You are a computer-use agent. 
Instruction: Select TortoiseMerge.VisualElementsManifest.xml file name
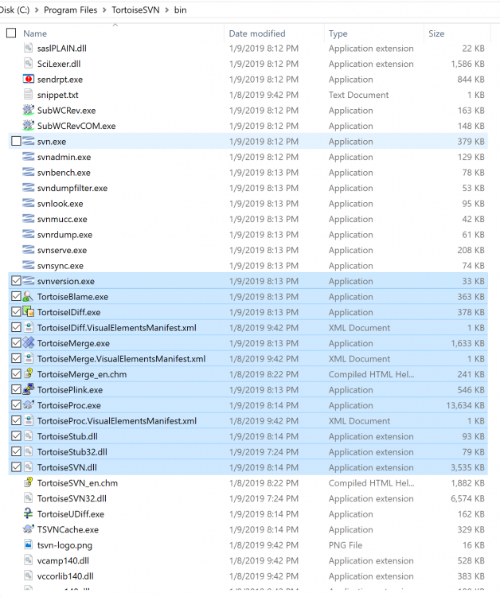pyautogui.click(x=122, y=359)
